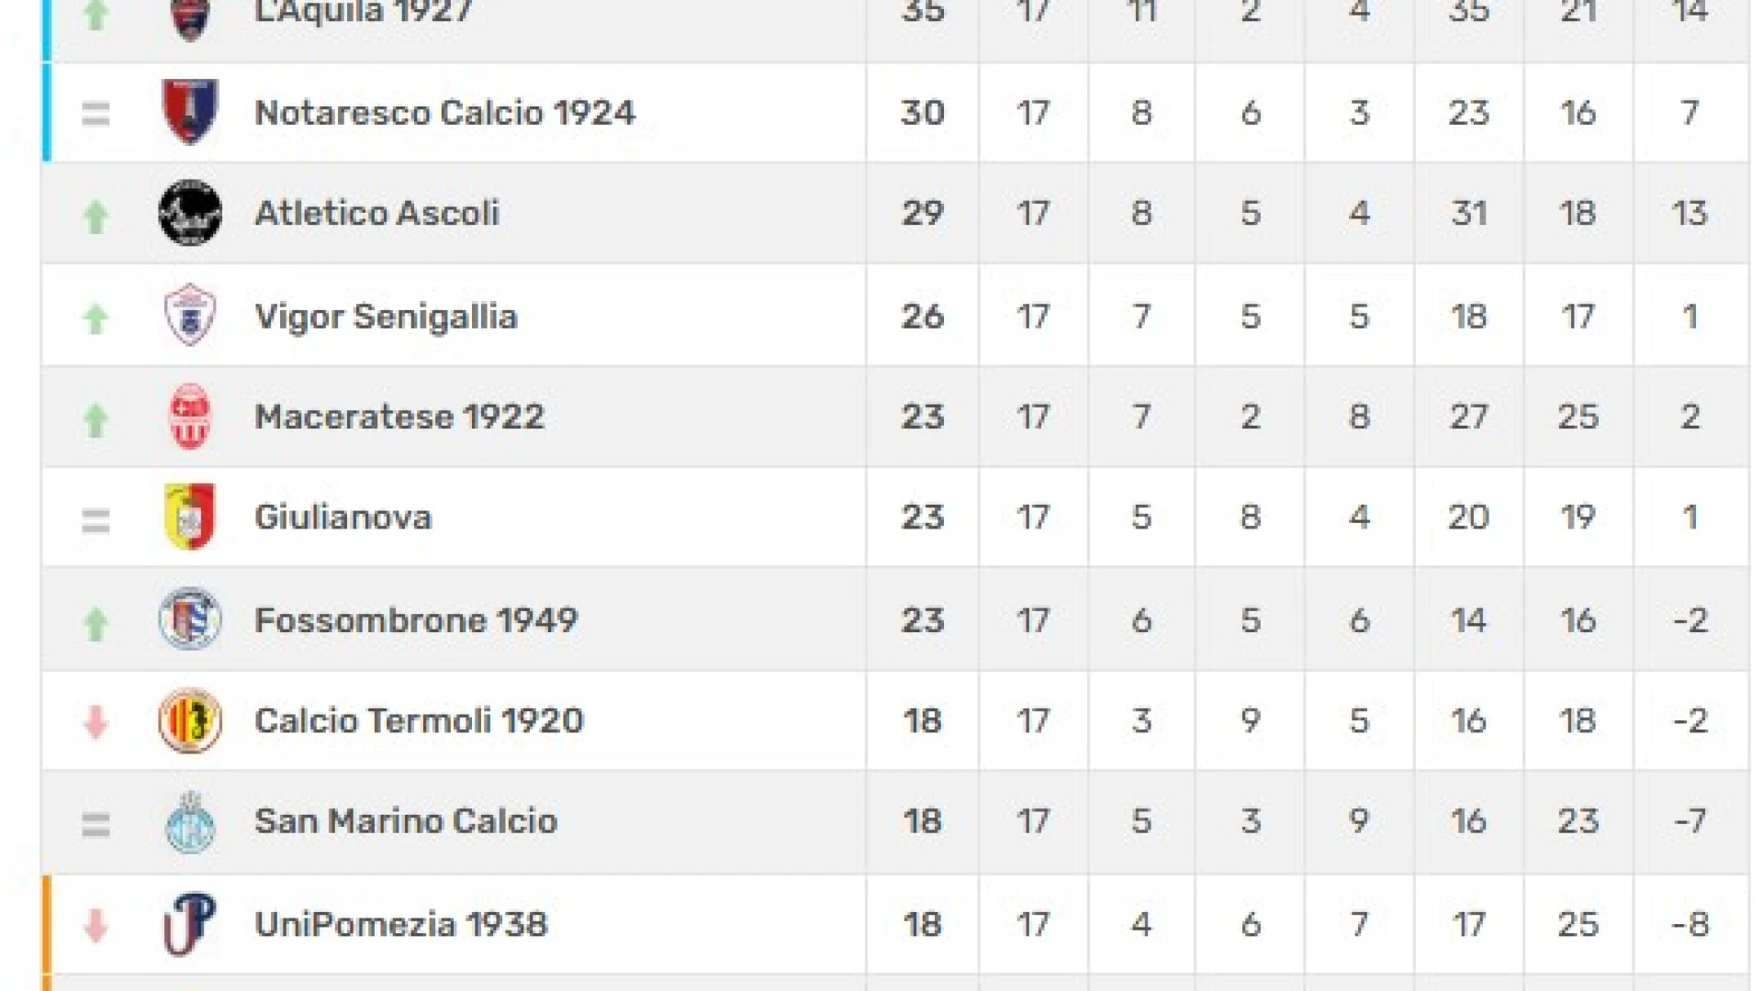The height and width of the screenshot is (991, 1763).
Task: Click the red down arrow beside UniPomezia
Action: [x=95, y=926]
